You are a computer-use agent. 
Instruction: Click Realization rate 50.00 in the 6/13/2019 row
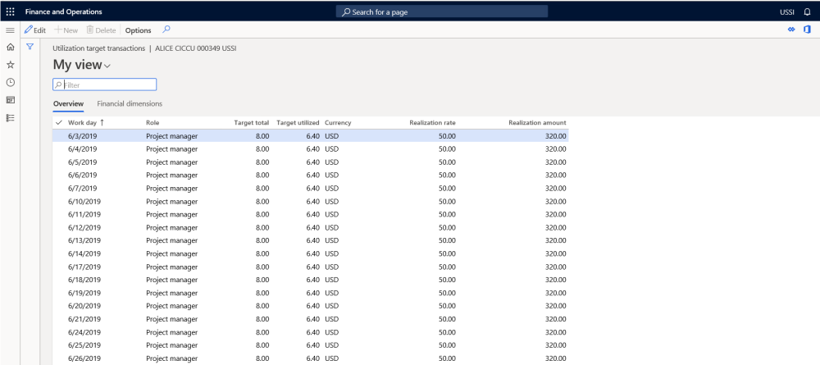coord(447,240)
